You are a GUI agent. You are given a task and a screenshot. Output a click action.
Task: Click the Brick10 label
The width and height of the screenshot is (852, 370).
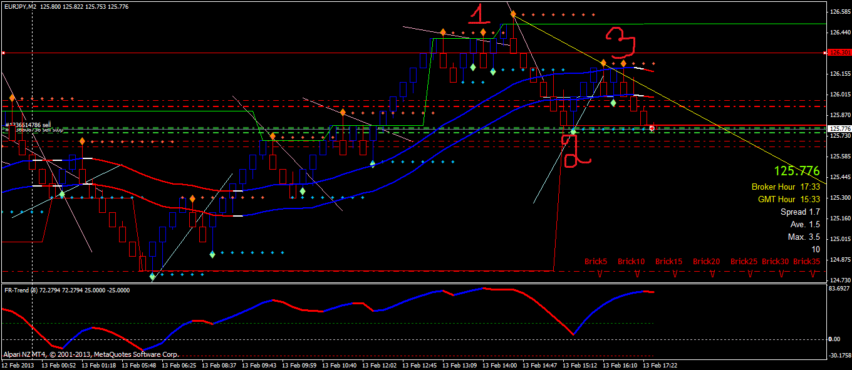coord(631,262)
